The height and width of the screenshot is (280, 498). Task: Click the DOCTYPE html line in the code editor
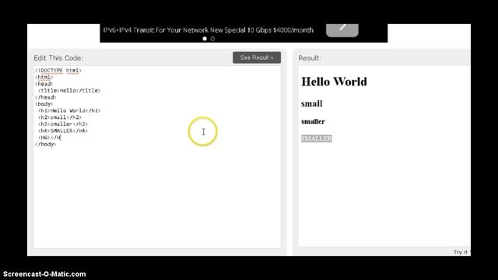(x=58, y=71)
